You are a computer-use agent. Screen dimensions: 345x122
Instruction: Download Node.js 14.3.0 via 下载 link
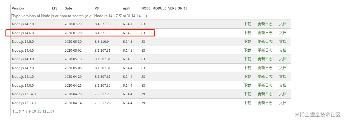coord(247,59)
